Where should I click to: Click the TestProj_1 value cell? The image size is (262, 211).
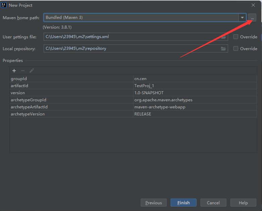point(195,85)
